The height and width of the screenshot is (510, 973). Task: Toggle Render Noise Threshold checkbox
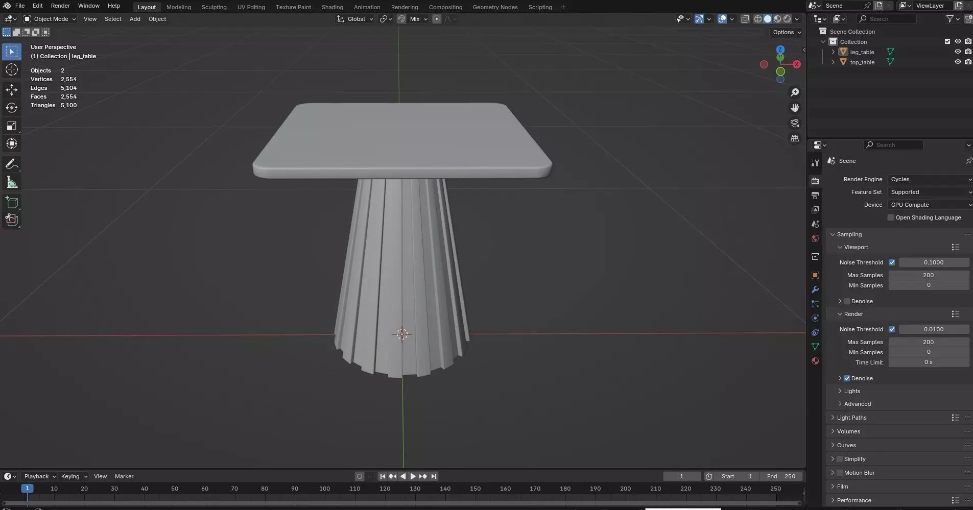(x=892, y=329)
